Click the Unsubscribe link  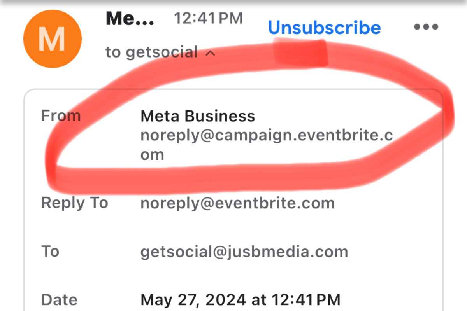(x=324, y=28)
